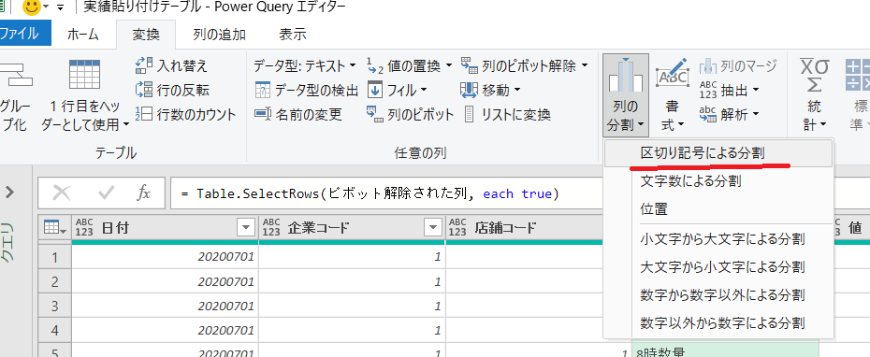The height and width of the screenshot is (357, 870).
Task: Open the 抽出 extract dropdown
Action: 729,90
